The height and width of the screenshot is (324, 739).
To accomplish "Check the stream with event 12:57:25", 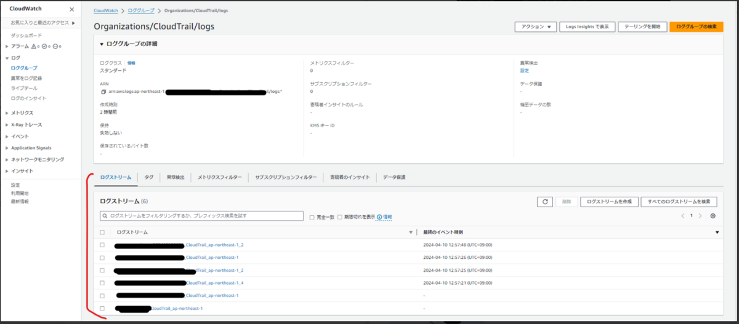I will (102, 271).
